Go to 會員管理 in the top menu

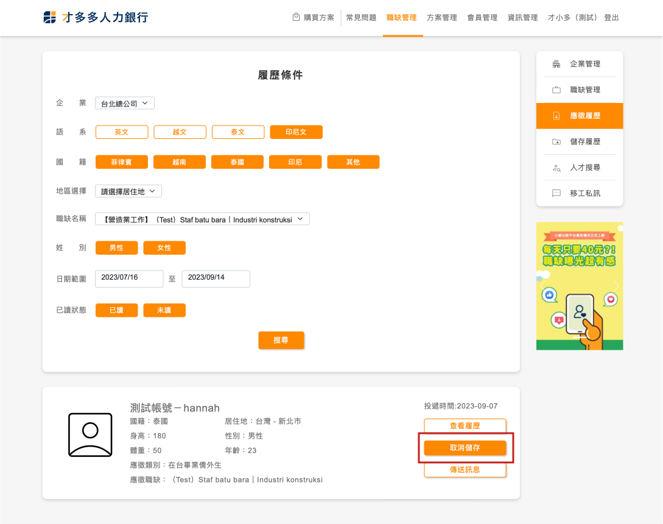[482, 18]
